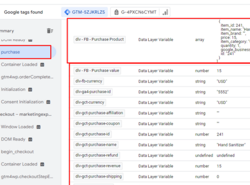Image resolution: width=250 pixels, height=185 pixels.
Task: Click code icon next to Initialization
Action: [x=30, y=90]
